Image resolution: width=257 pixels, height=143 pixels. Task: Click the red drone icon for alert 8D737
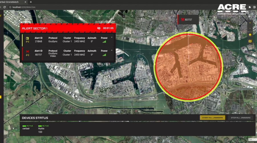click(x=27, y=51)
